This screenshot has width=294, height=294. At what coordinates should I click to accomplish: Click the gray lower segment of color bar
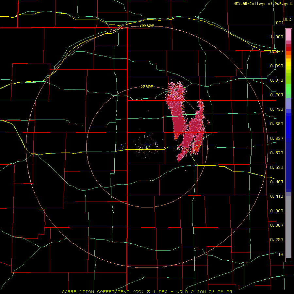tap(288, 227)
